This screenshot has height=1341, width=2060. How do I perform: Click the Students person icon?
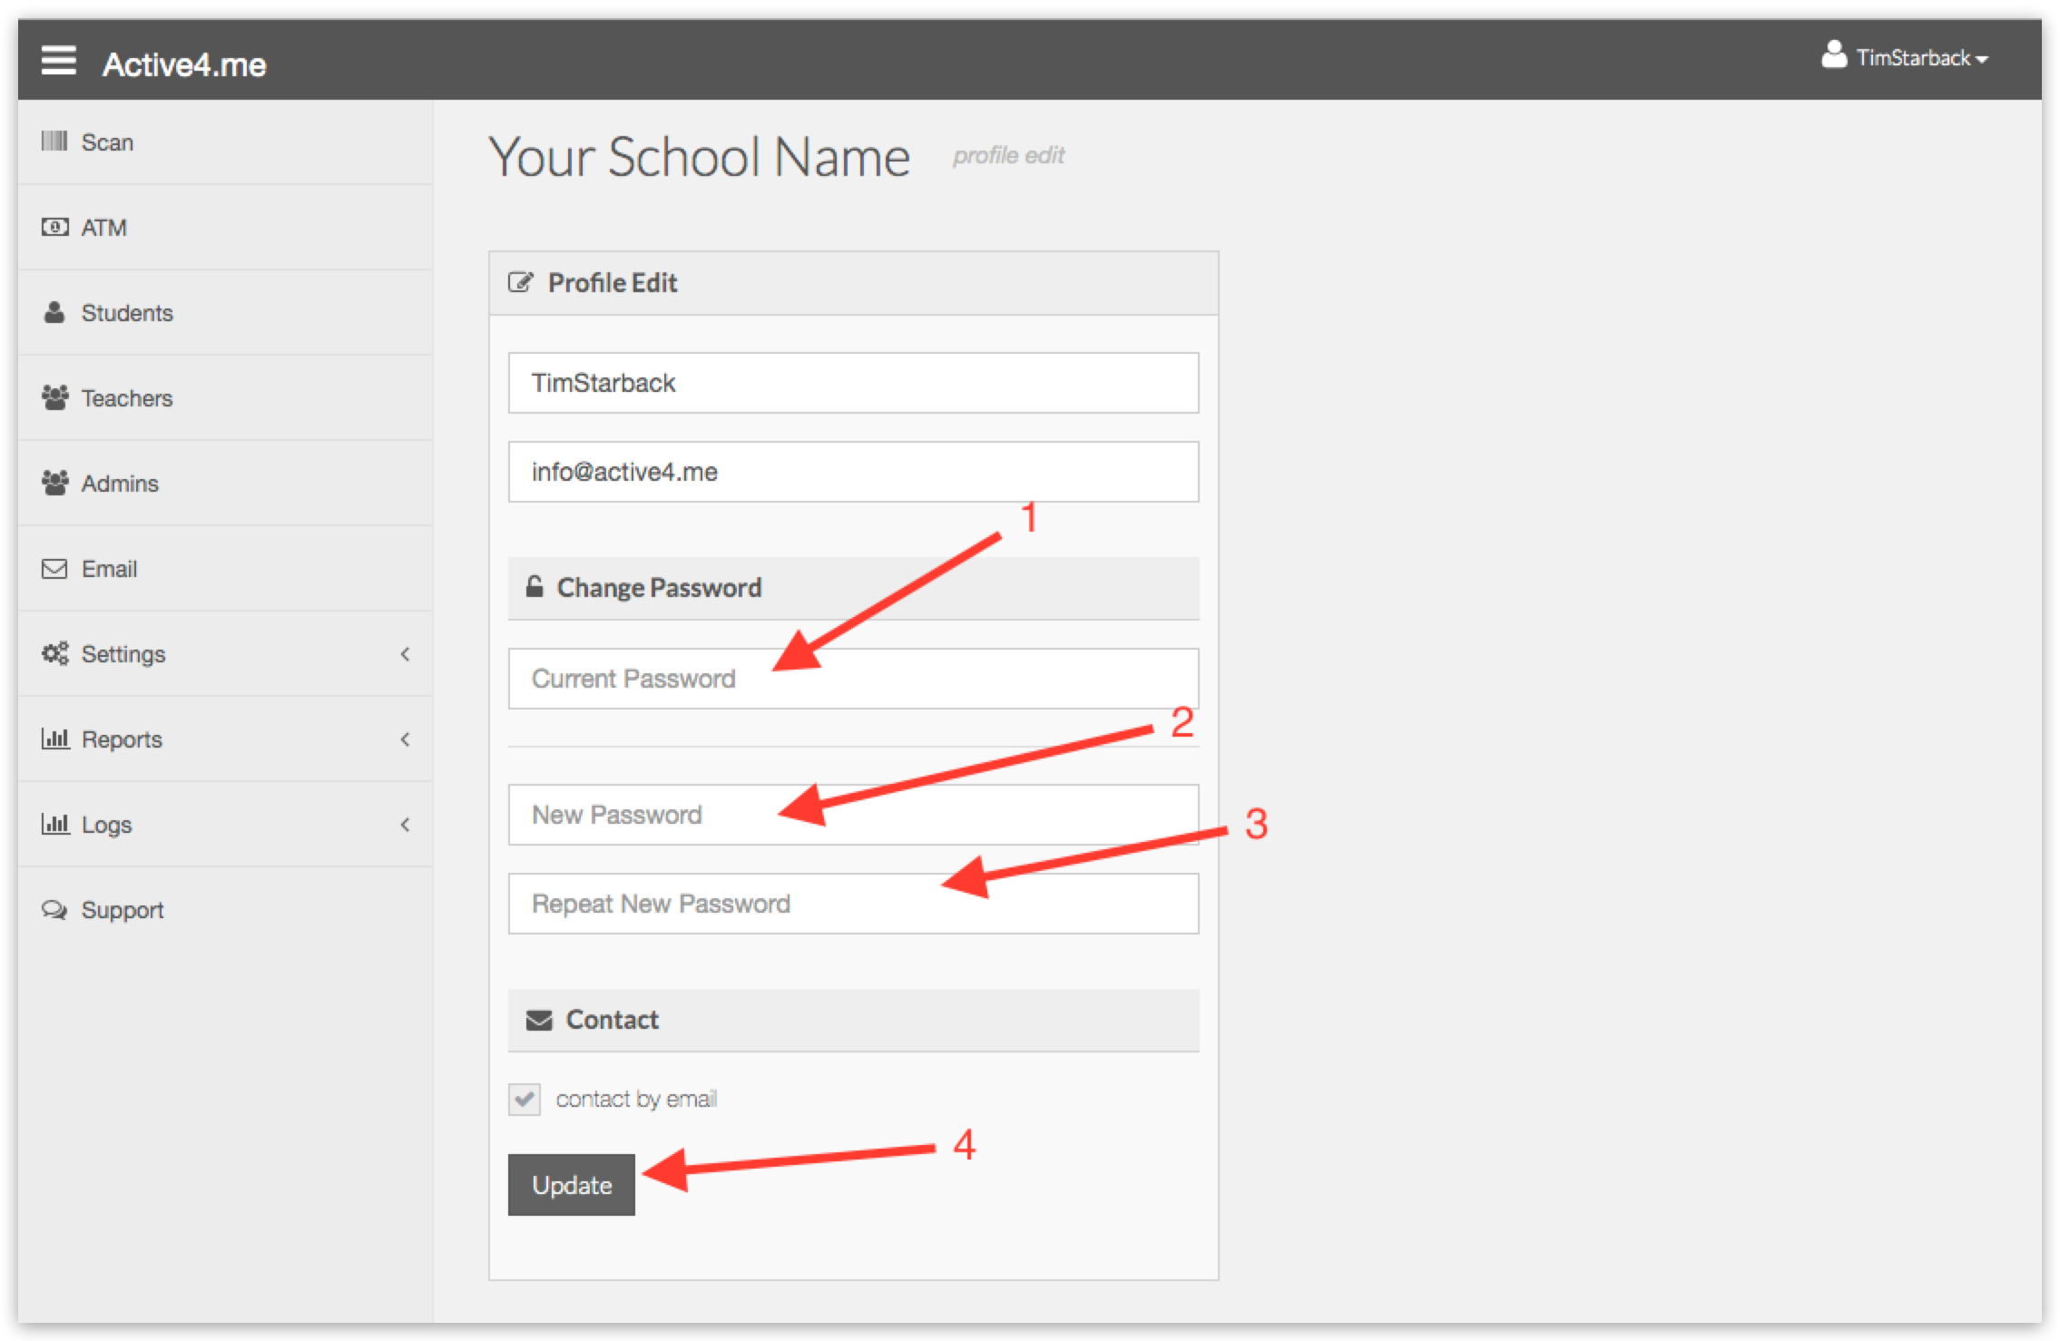pos(54,312)
